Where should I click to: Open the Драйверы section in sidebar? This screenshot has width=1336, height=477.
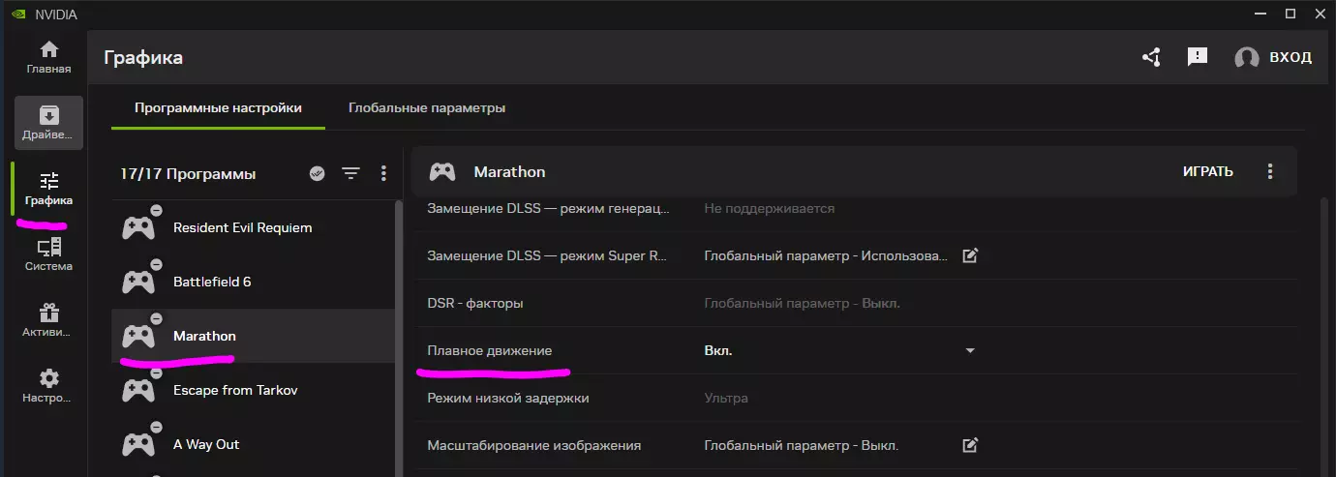(48, 123)
